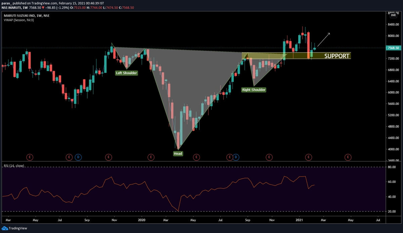Open the earnings E marker right of Head label
Screen dimensions: 403x233
(196, 157)
